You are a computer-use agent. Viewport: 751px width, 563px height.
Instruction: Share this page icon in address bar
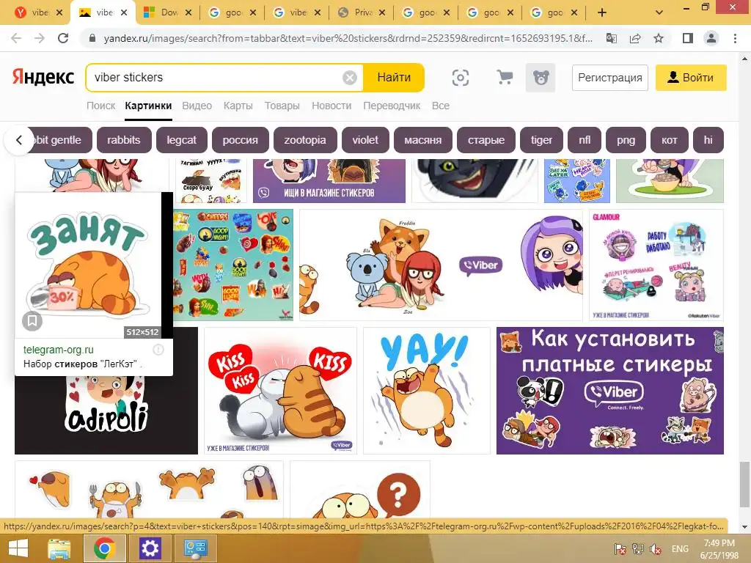[635, 38]
